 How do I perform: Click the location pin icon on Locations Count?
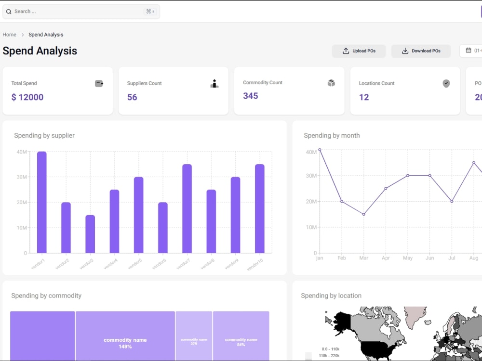446,83
